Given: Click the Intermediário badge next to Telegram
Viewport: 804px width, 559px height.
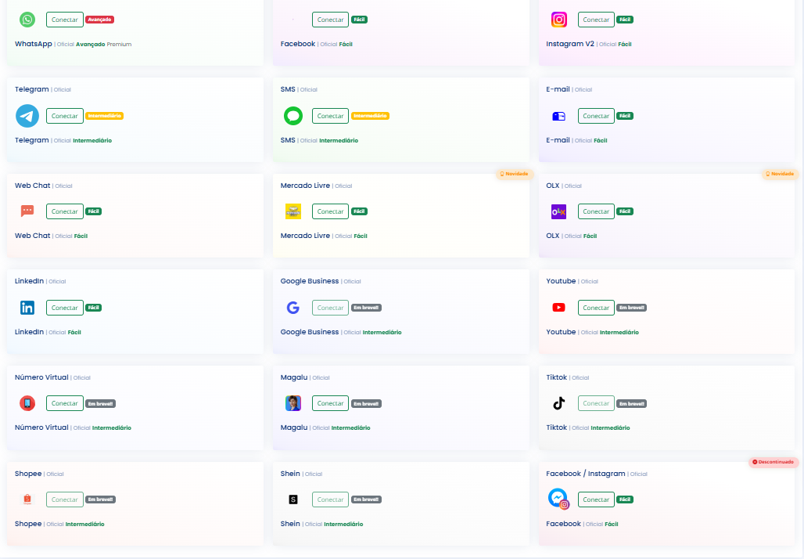Looking at the screenshot, I should (x=104, y=116).
